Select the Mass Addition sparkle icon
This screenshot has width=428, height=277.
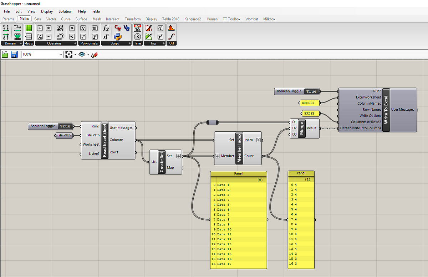60,28
